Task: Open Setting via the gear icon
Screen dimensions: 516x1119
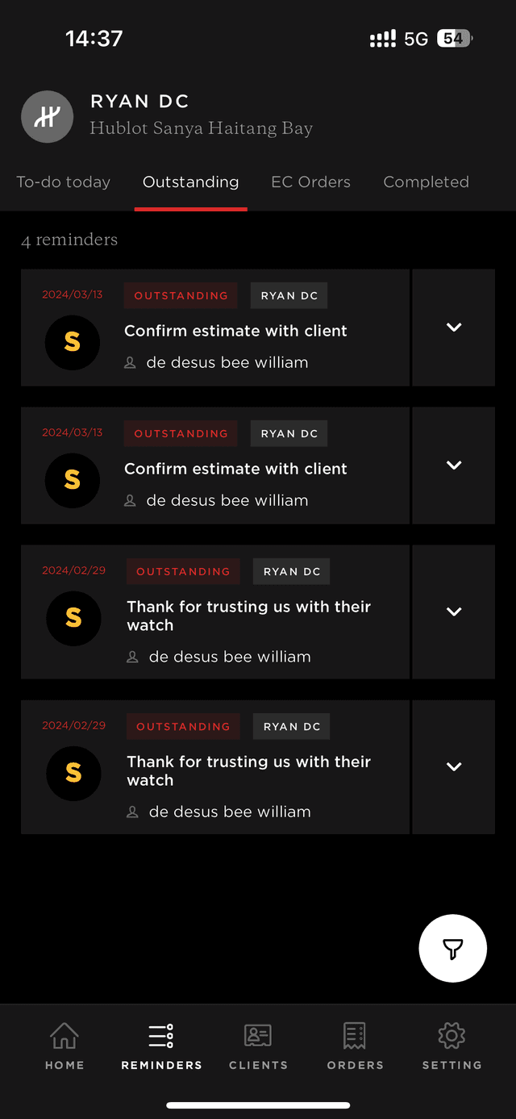Action: [451, 1036]
